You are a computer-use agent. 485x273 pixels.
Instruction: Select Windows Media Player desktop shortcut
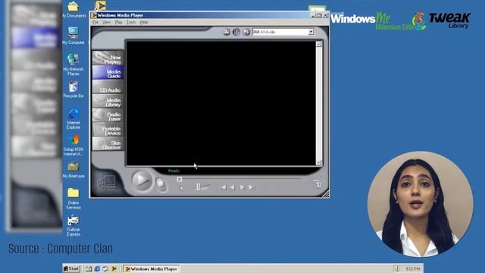[x=100, y=5]
